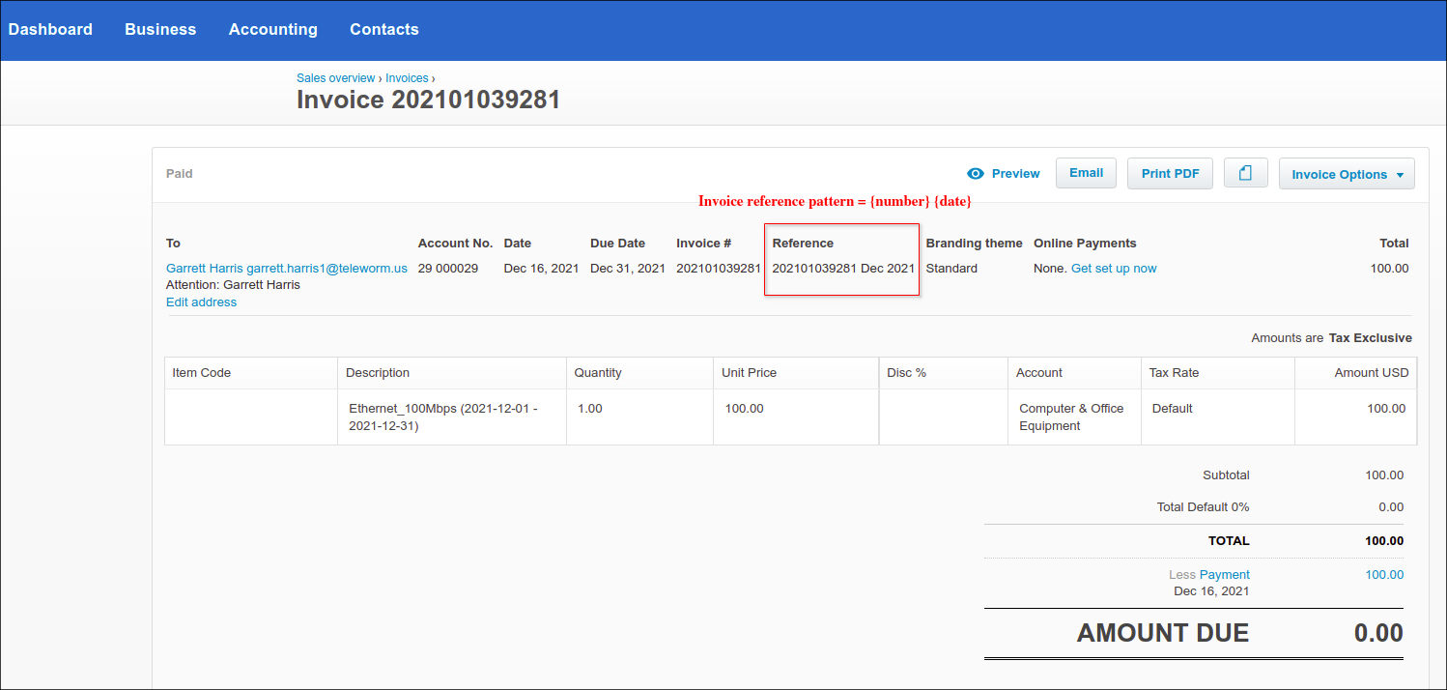This screenshot has height=690, width=1447.
Task: Open the Contacts menu
Action: click(383, 29)
